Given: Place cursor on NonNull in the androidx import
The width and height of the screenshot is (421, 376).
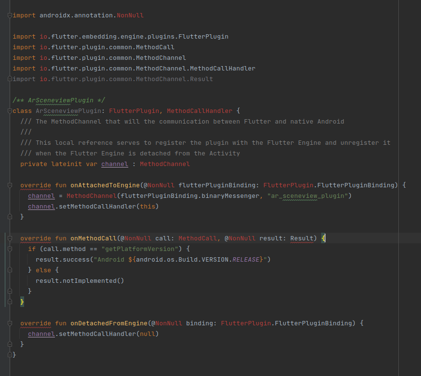Looking at the screenshot, I should point(130,15).
